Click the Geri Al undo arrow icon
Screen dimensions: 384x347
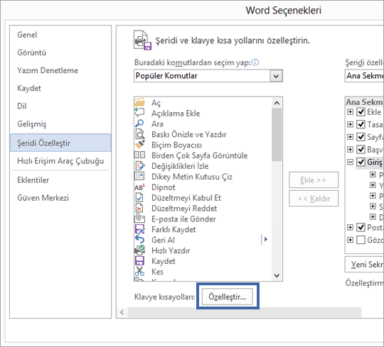click(x=139, y=239)
